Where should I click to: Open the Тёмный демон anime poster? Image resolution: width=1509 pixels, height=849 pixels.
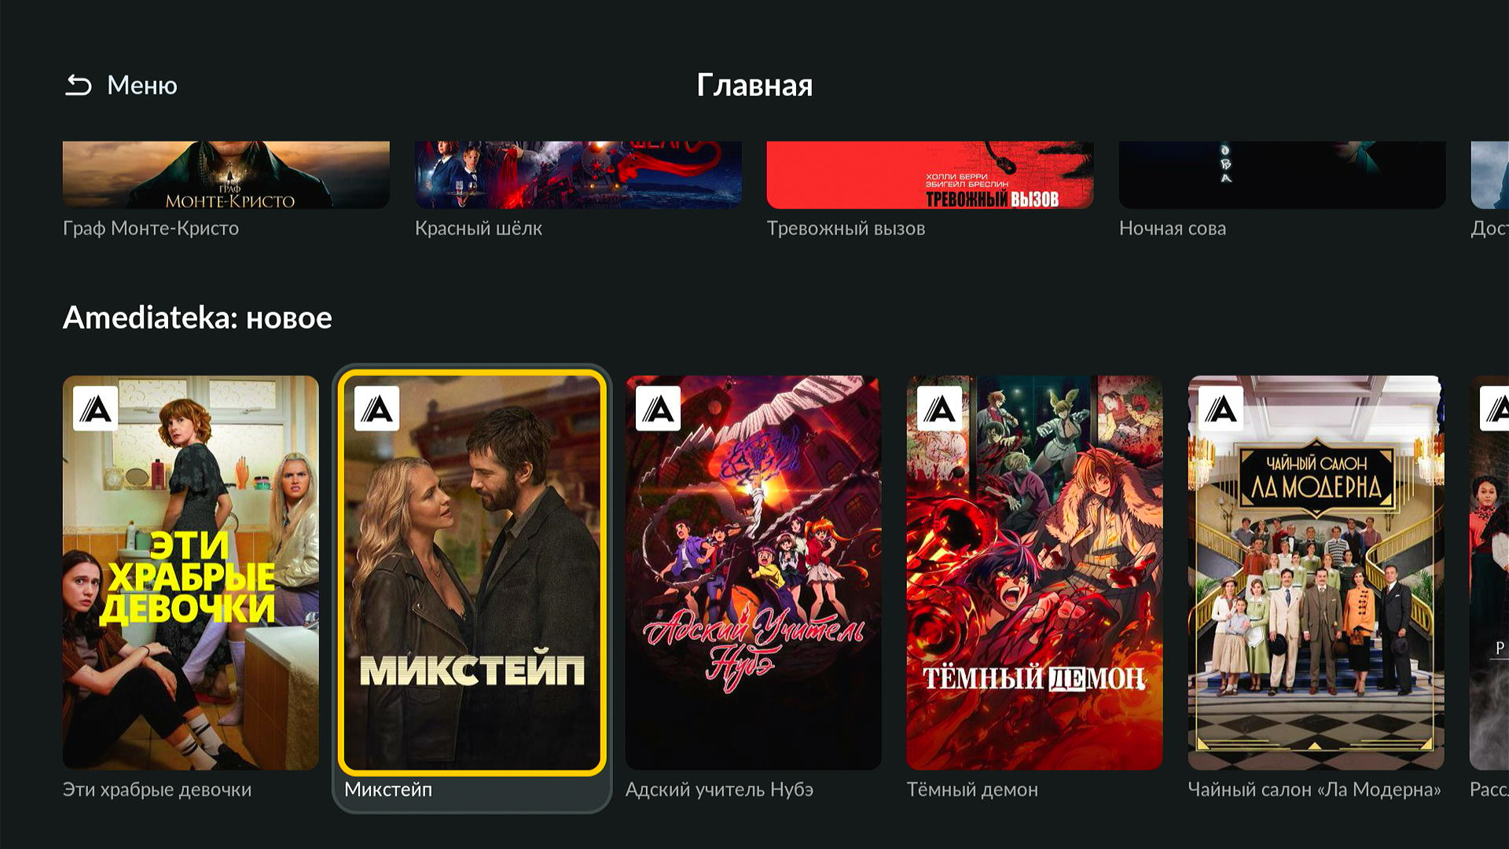click(1035, 573)
